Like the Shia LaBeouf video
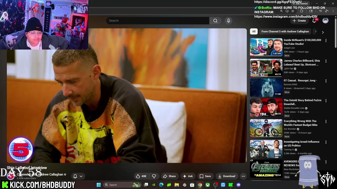 coord(141,176)
